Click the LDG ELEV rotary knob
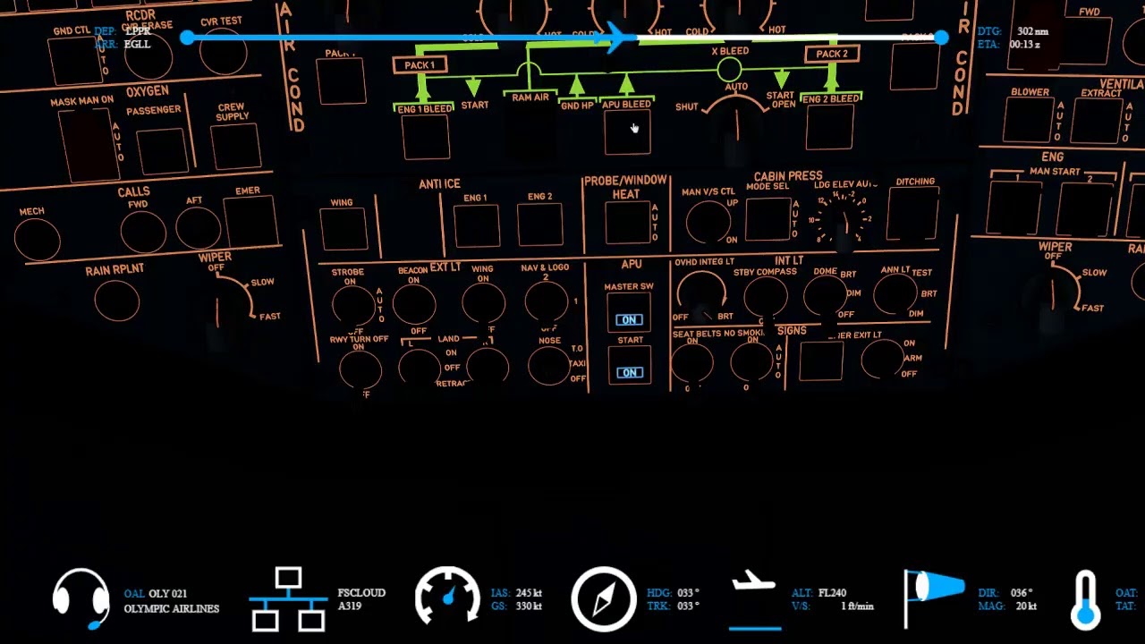Screen dimensions: 1145x644 coord(842,219)
